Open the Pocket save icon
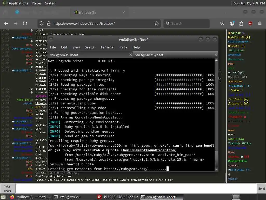 [222, 23]
